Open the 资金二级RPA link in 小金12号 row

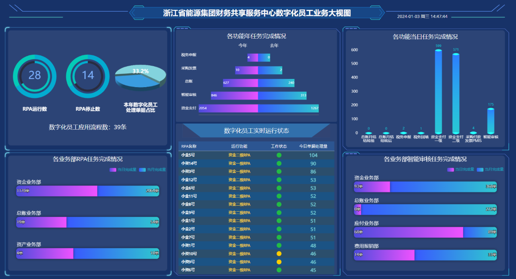(239, 180)
